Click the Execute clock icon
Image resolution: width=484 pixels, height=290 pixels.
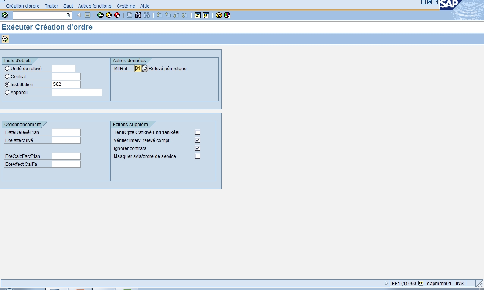pos(5,39)
